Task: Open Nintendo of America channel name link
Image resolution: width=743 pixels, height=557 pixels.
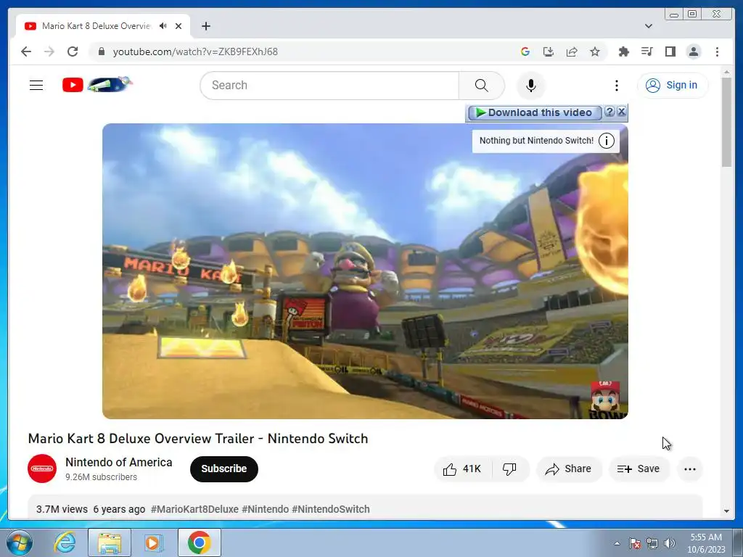Action: tap(118, 462)
